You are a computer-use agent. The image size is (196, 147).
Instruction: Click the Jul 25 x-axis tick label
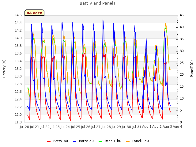tap(76, 127)
